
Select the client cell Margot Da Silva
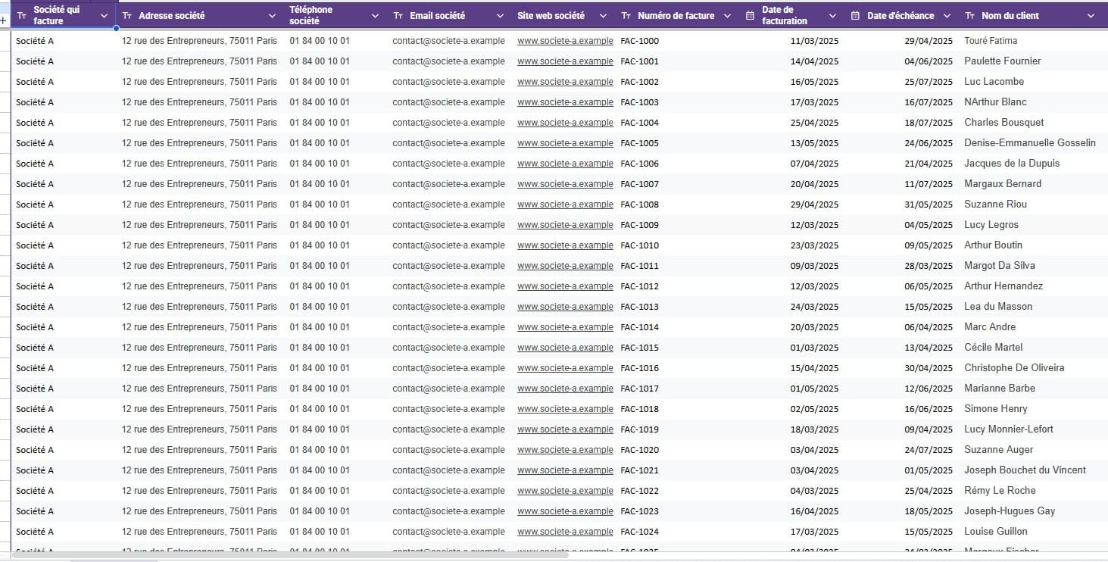[1000, 266]
